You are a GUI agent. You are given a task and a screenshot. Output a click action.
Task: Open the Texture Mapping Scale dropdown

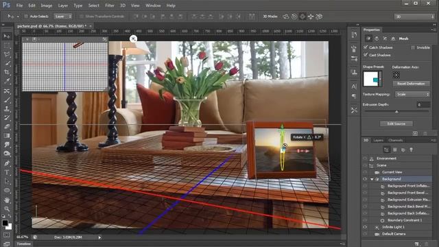point(412,95)
